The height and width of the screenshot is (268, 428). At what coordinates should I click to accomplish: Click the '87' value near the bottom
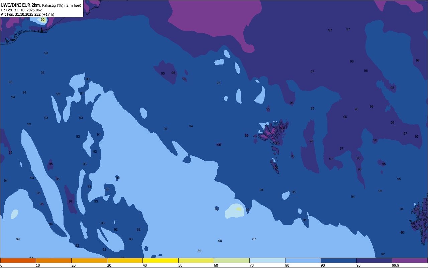pyautogui.click(x=254, y=239)
